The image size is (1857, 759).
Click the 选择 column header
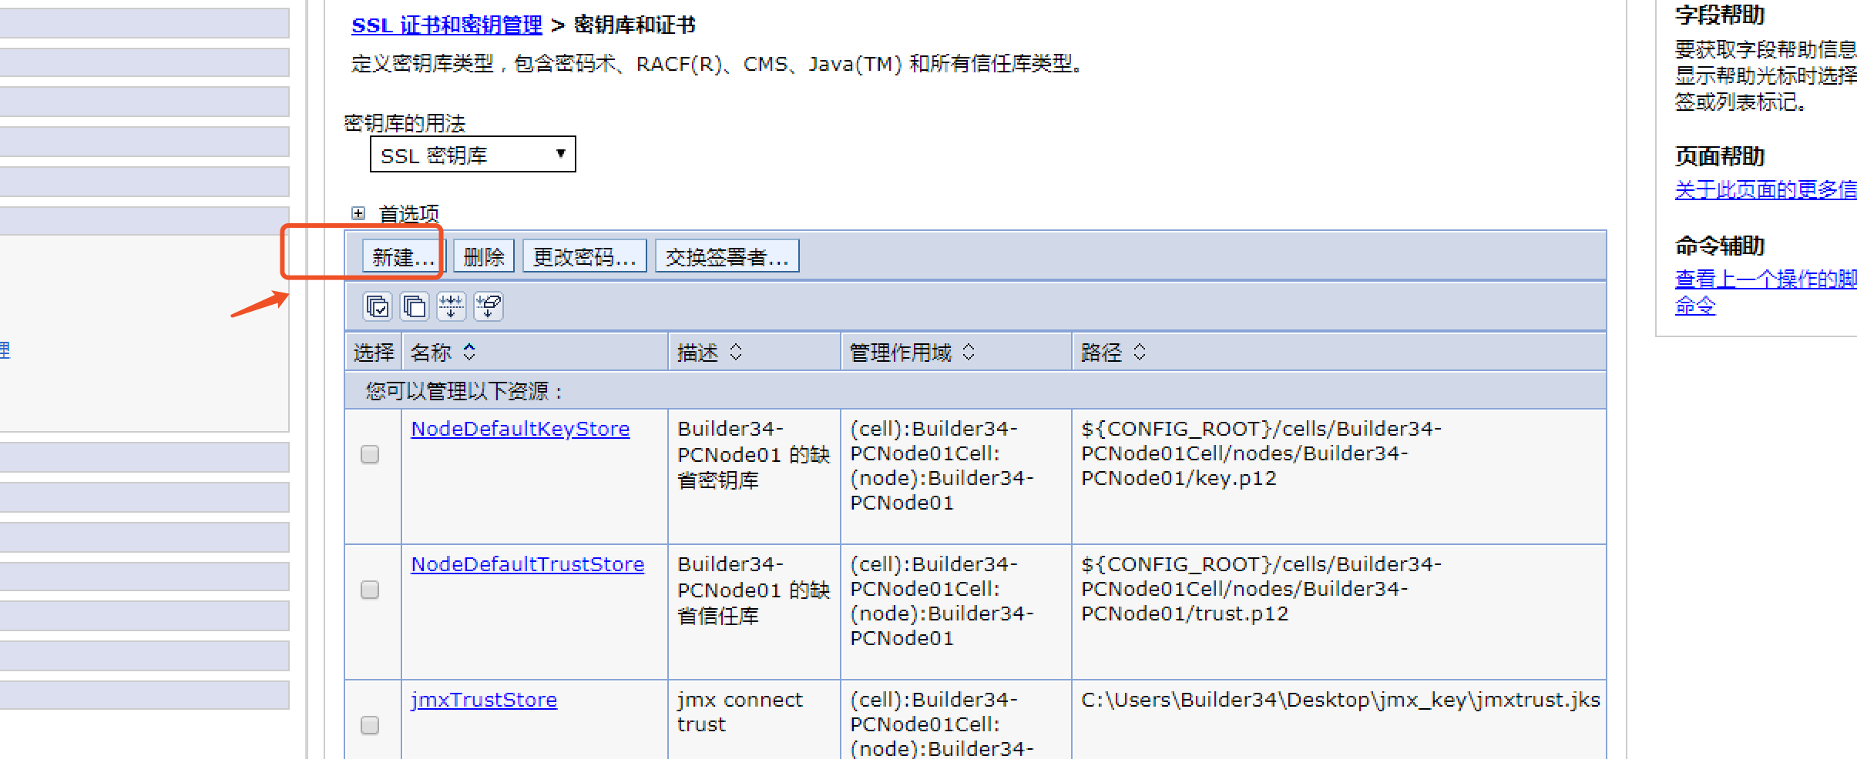374,353
